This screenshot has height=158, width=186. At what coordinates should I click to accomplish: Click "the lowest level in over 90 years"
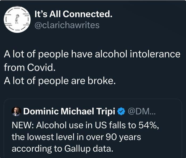pos(76,137)
